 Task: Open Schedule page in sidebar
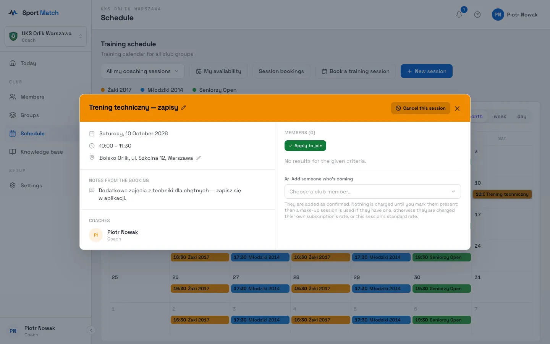pos(45,133)
